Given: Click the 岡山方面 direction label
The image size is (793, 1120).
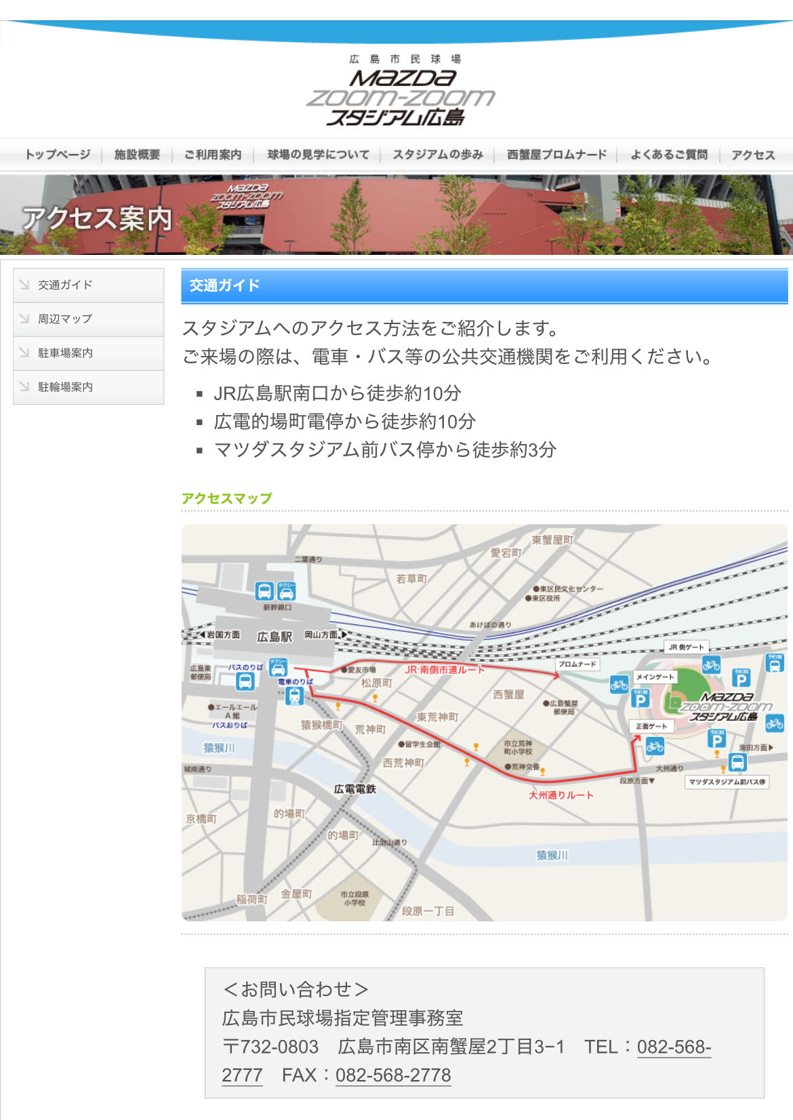Looking at the screenshot, I should 324,635.
